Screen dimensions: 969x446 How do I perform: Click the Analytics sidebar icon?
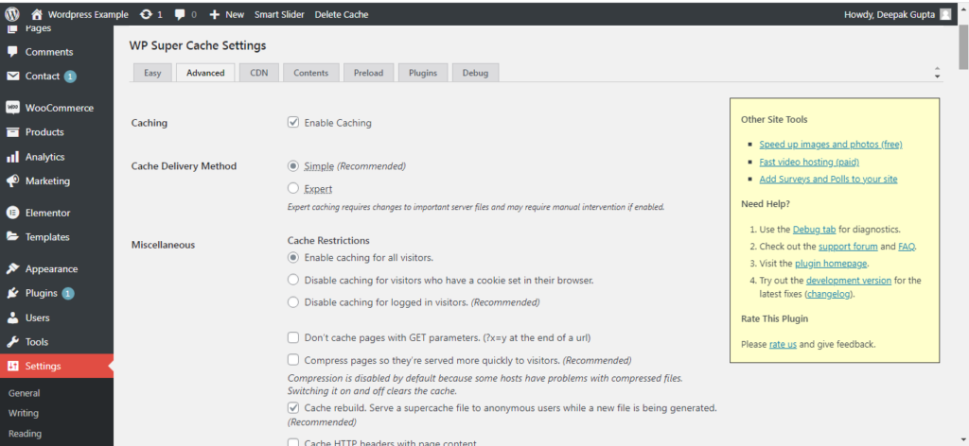click(x=13, y=157)
